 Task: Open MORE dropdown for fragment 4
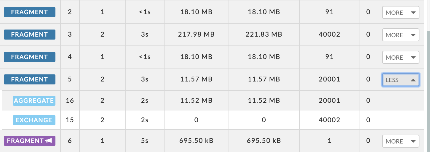click(x=400, y=58)
